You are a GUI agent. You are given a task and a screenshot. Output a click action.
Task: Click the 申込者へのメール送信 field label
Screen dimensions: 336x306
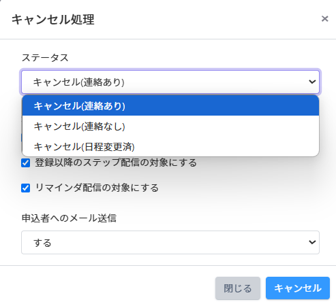point(69,218)
